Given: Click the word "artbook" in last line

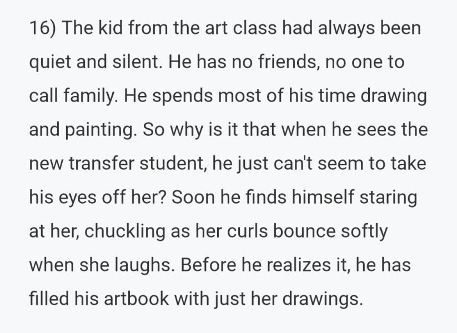Looking at the screenshot, I should coord(137,299).
